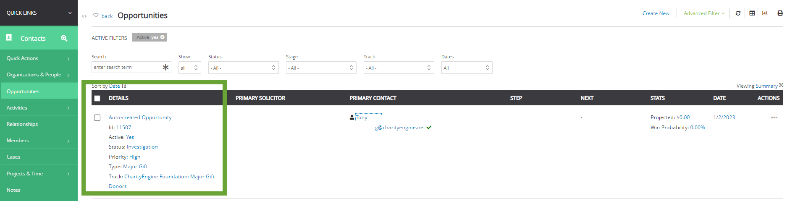Viewport: 795px width, 201px height.
Task: Open the Status filter dropdown
Action: point(244,68)
